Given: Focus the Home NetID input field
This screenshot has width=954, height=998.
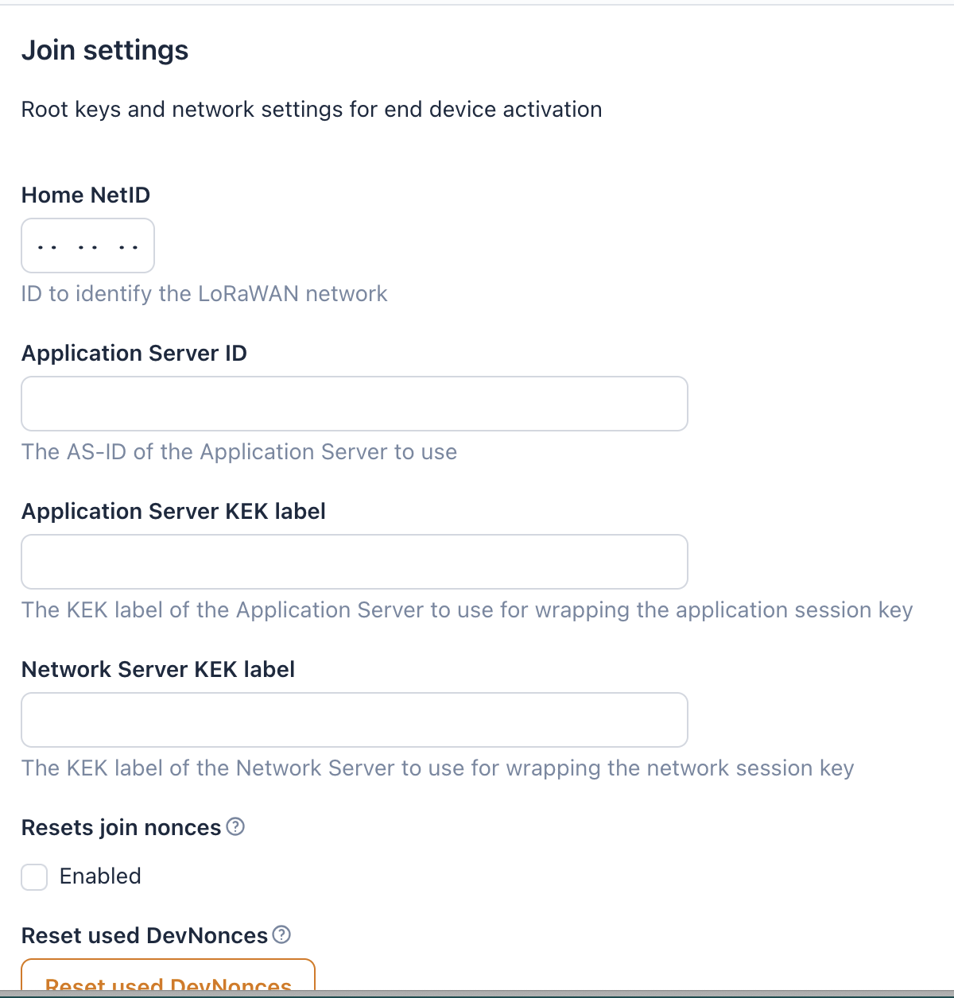Looking at the screenshot, I should pos(87,246).
